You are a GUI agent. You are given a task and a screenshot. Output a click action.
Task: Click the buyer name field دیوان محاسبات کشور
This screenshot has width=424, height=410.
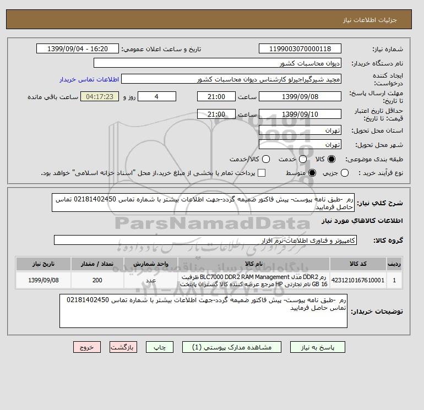[218, 63]
